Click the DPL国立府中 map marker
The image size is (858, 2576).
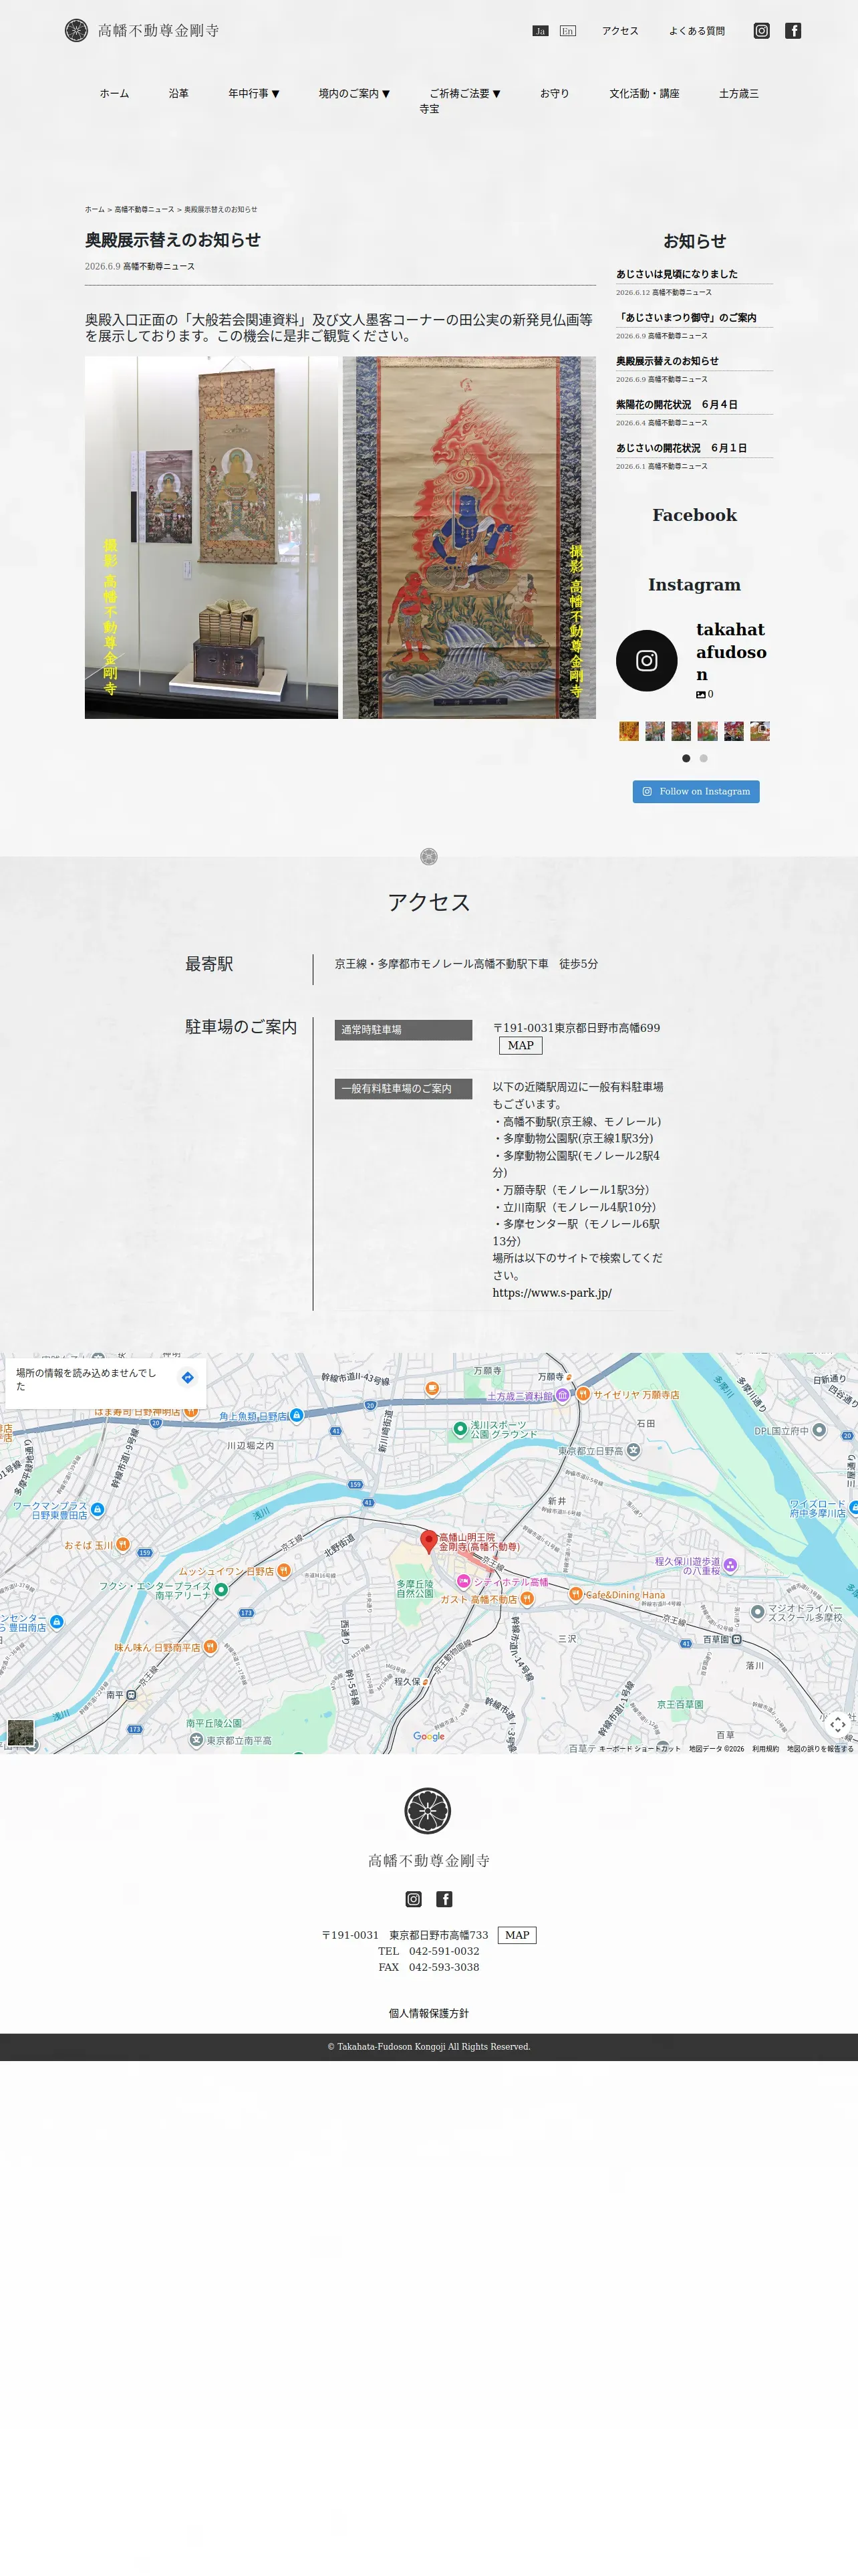point(819,1430)
